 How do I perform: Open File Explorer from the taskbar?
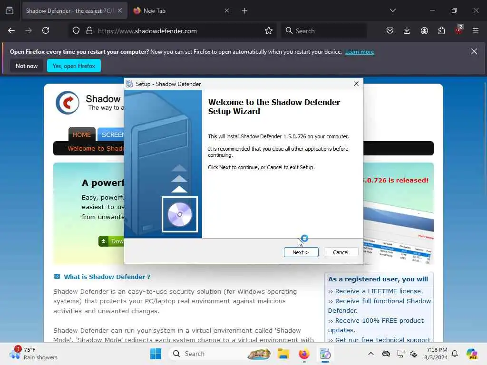[283, 354]
